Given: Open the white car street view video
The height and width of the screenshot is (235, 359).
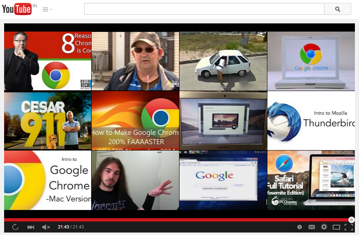Looking at the screenshot, I should [223, 61].
